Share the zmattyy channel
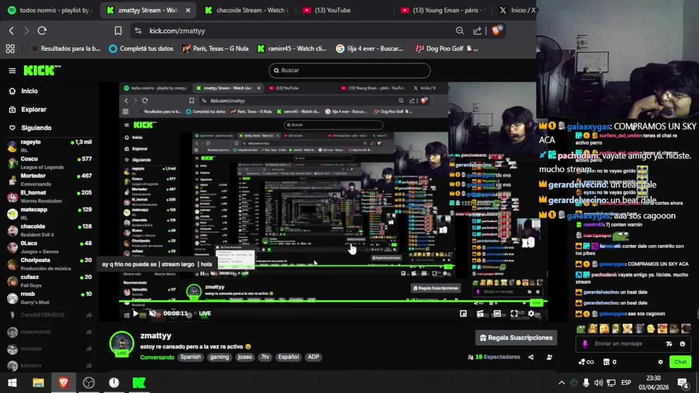699x393 pixels. coord(531,357)
